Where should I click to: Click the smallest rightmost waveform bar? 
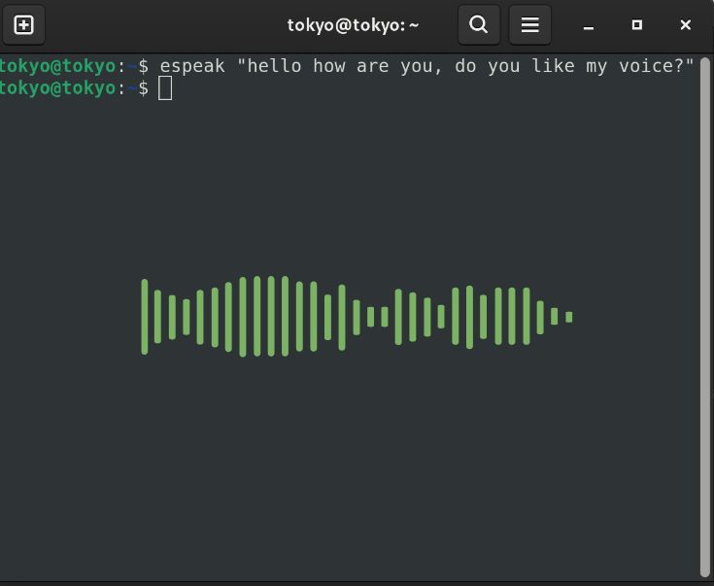[x=568, y=317]
